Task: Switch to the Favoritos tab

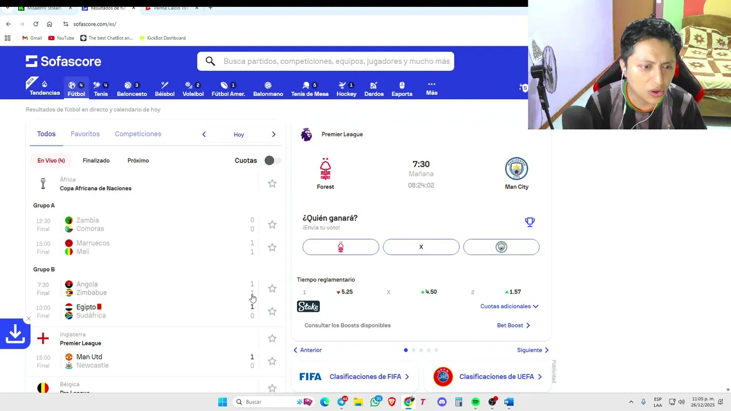Action: (x=85, y=134)
